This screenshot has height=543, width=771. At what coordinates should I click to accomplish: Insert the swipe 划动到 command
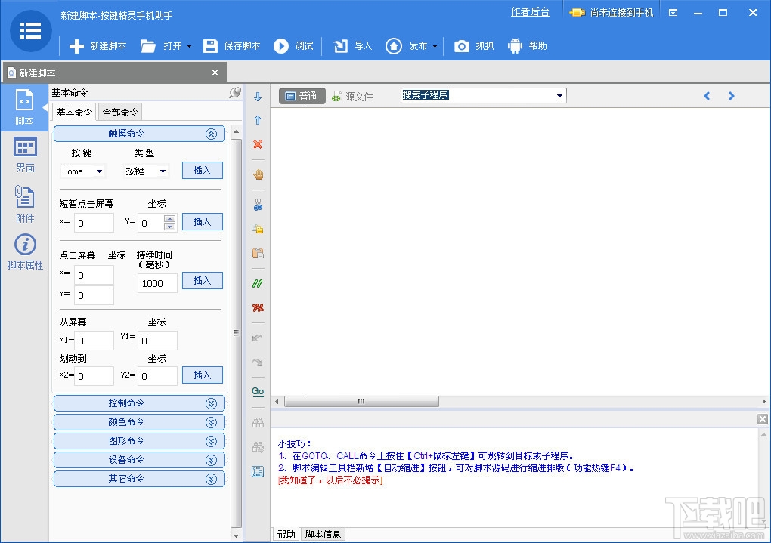(x=202, y=375)
